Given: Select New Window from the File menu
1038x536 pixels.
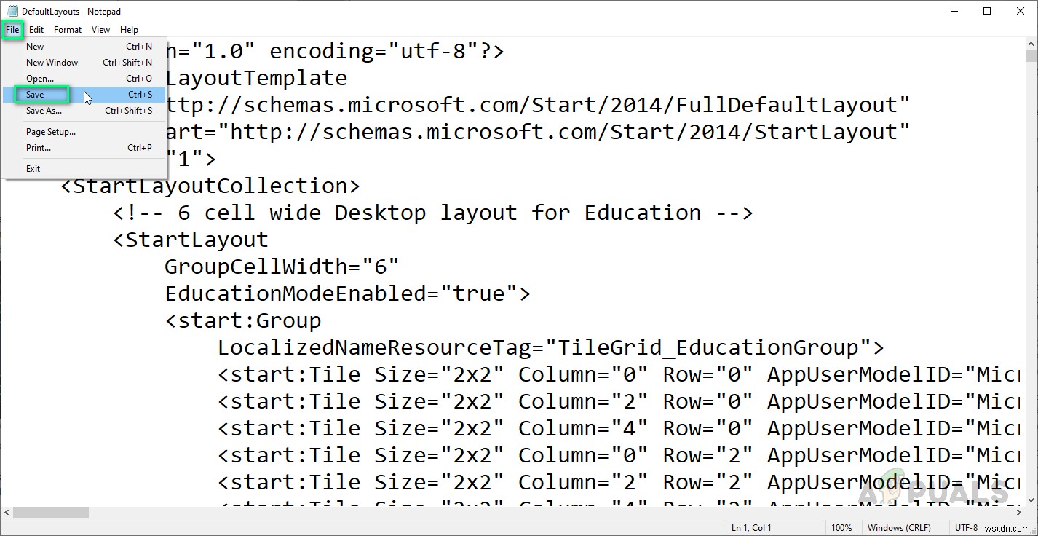Looking at the screenshot, I should [x=52, y=62].
